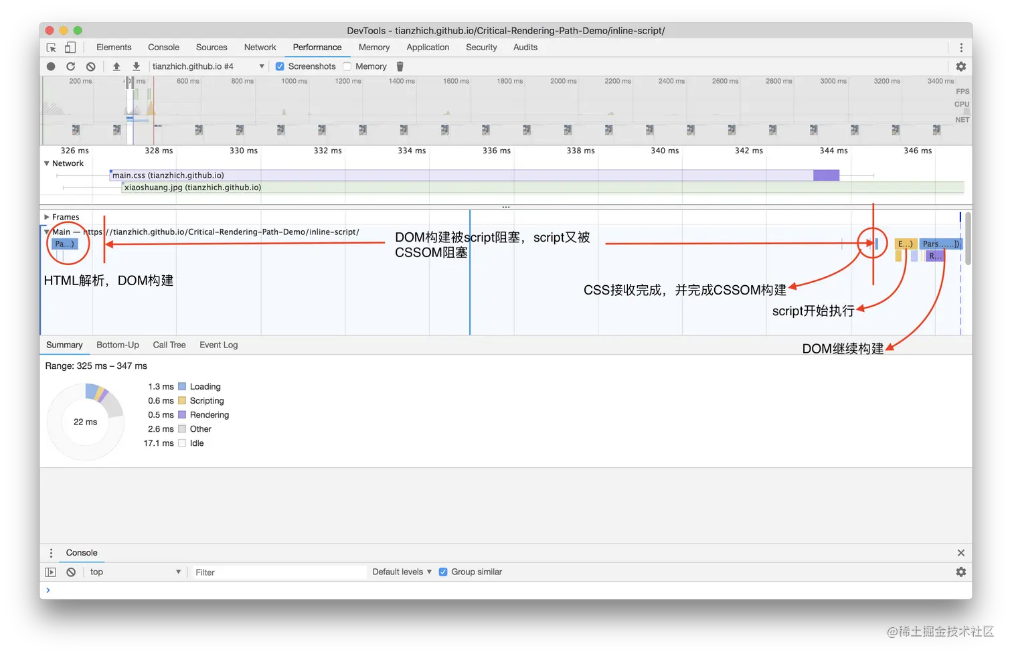Open the Memory panel tab
This screenshot has height=656, width=1012.
coord(374,48)
